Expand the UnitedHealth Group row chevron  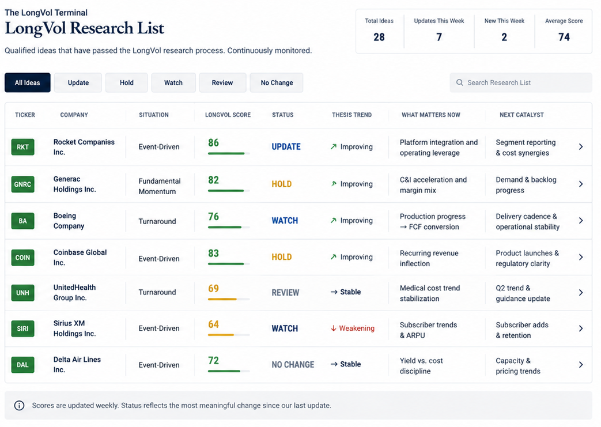[581, 293]
